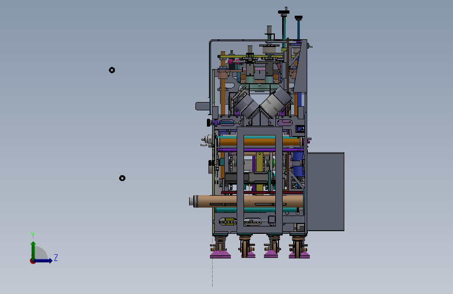
Task: Click the blue Z axis arrow of the triad
Action: (43, 261)
